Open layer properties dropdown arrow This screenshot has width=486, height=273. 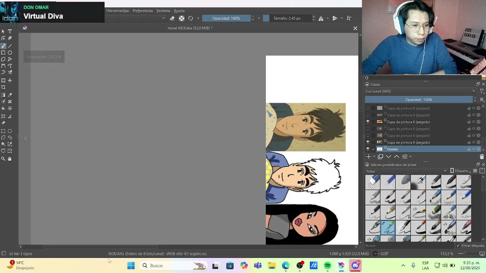pyautogui.click(x=410, y=157)
